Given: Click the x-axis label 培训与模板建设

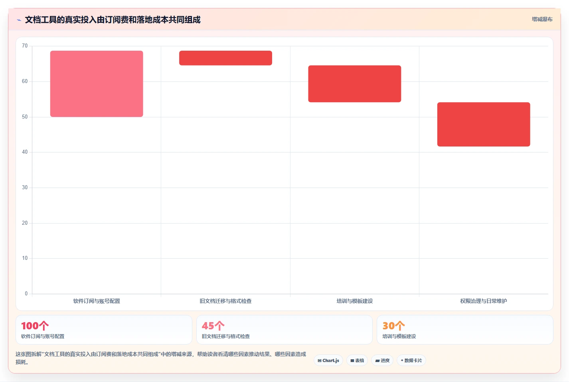Looking at the screenshot, I should [355, 301].
